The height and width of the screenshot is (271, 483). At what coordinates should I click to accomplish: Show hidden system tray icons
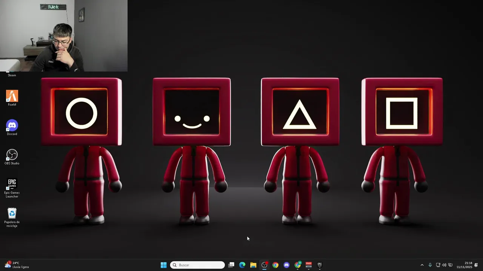422,265
